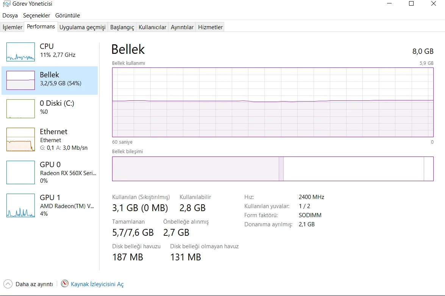Switch to the Ayrıntılar tab
This screenshot has width=445, height=296.
pyautogui.click(x=182, y=27)
